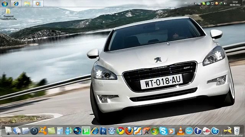The width and height of the screenshot is (245, 137).
Task: Open the green Windows logo orb in the dock
Action: click(x=155, y=131)
